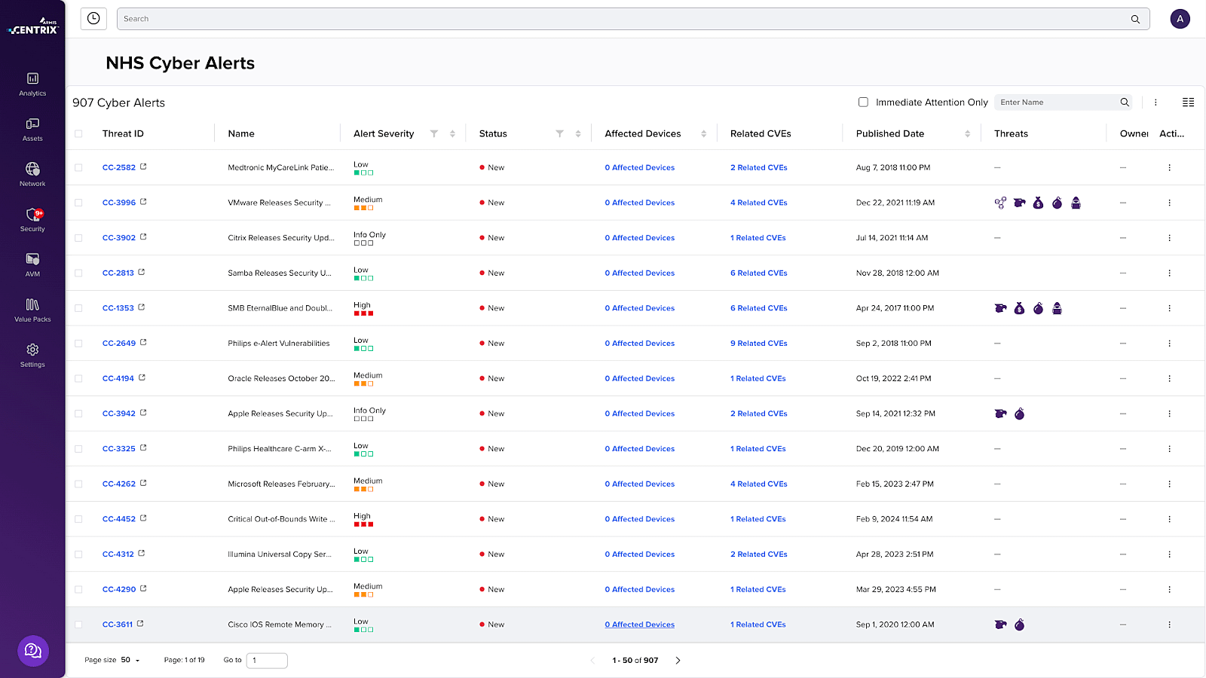This screenshot has height=678, width=1206.
Task: Click the Name column header
Action: [241, 133]
